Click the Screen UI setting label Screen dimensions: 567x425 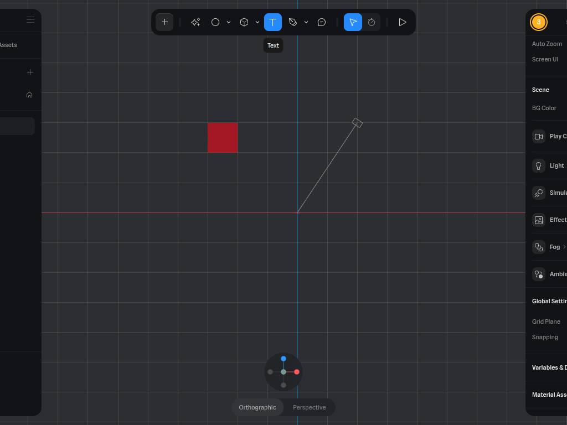click(545, 59)
